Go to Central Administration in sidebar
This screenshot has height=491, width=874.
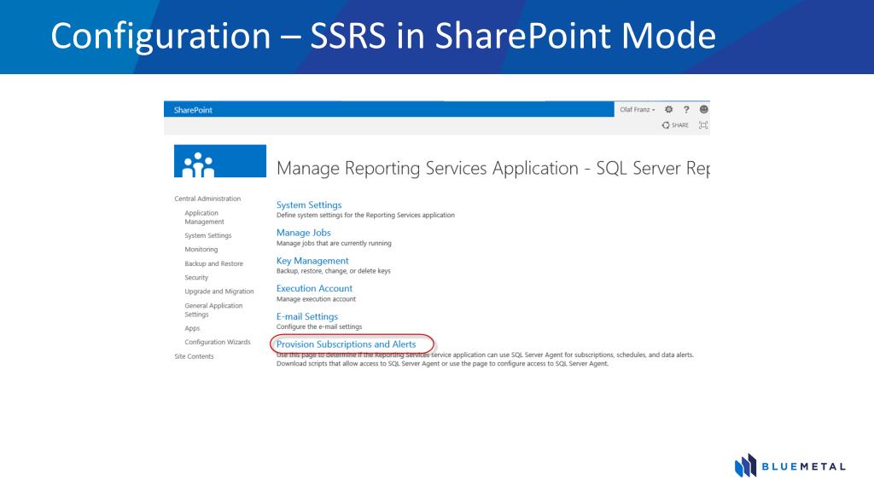point(207,199)
